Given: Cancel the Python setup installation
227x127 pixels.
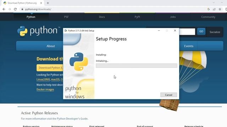Looking at the screenshot, I should tap(168, 95).
